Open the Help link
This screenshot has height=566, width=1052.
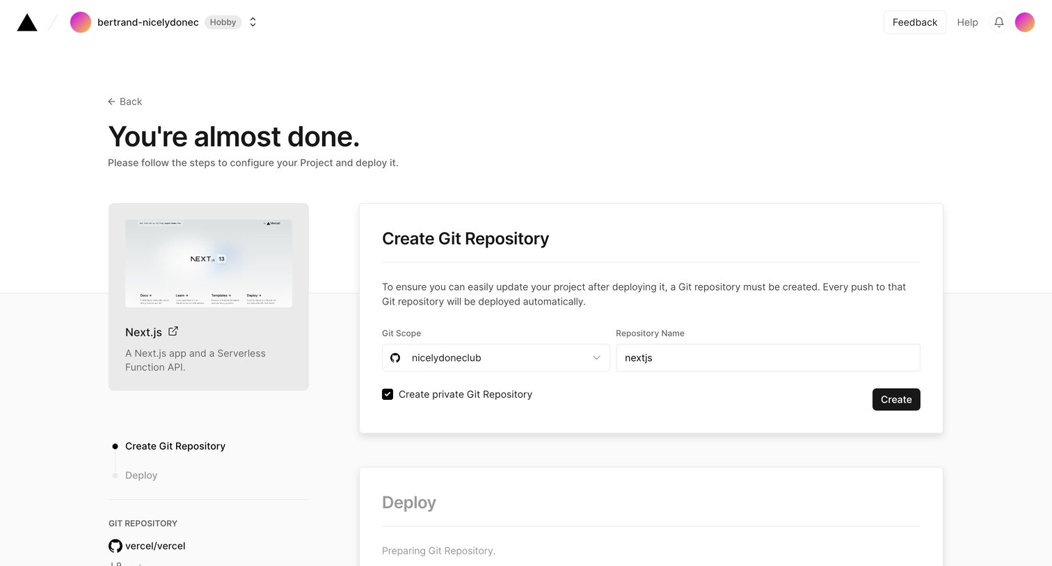coord(967,22)
